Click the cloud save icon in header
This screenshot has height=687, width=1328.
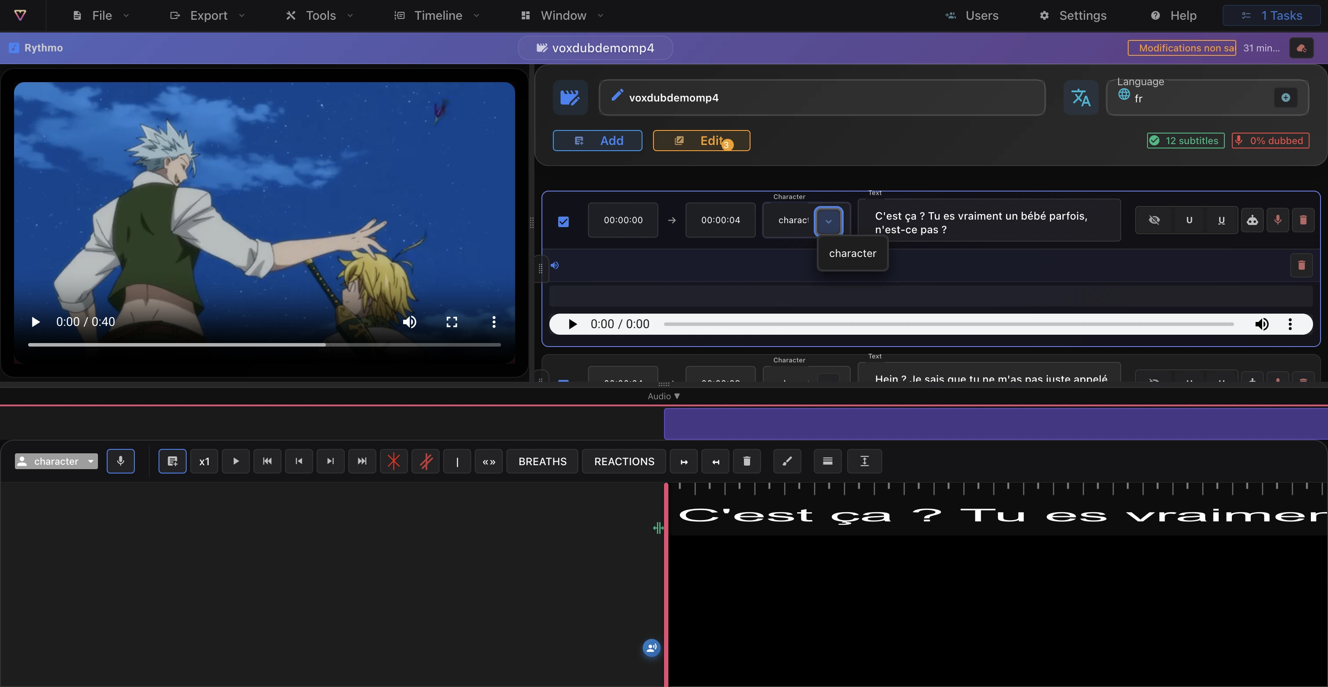(1301, 48)
